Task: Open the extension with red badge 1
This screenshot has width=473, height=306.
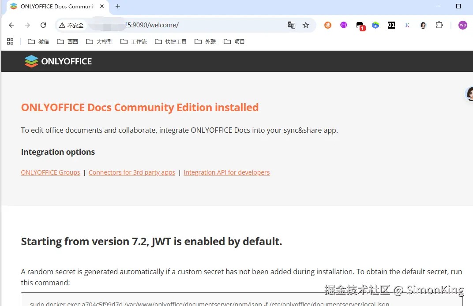Action: [360, 26]
